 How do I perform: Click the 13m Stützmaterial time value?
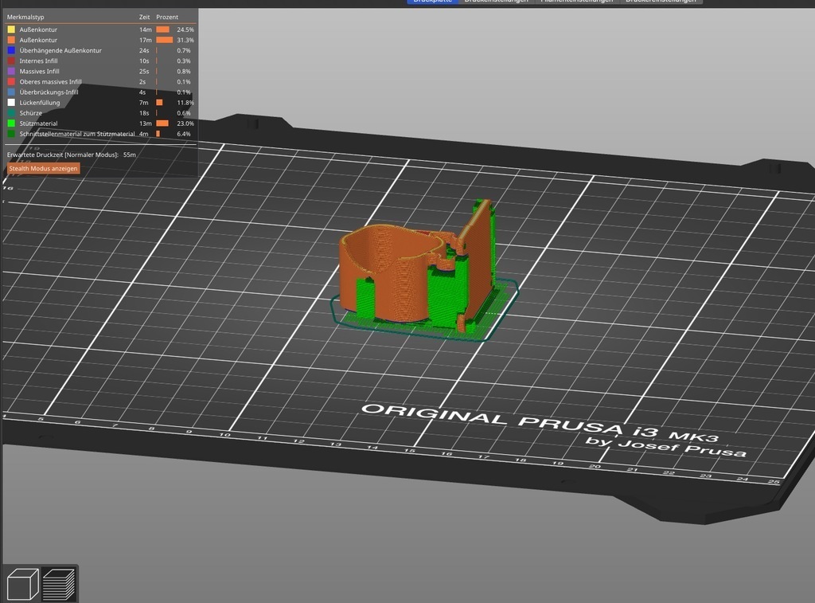point(146,123)
